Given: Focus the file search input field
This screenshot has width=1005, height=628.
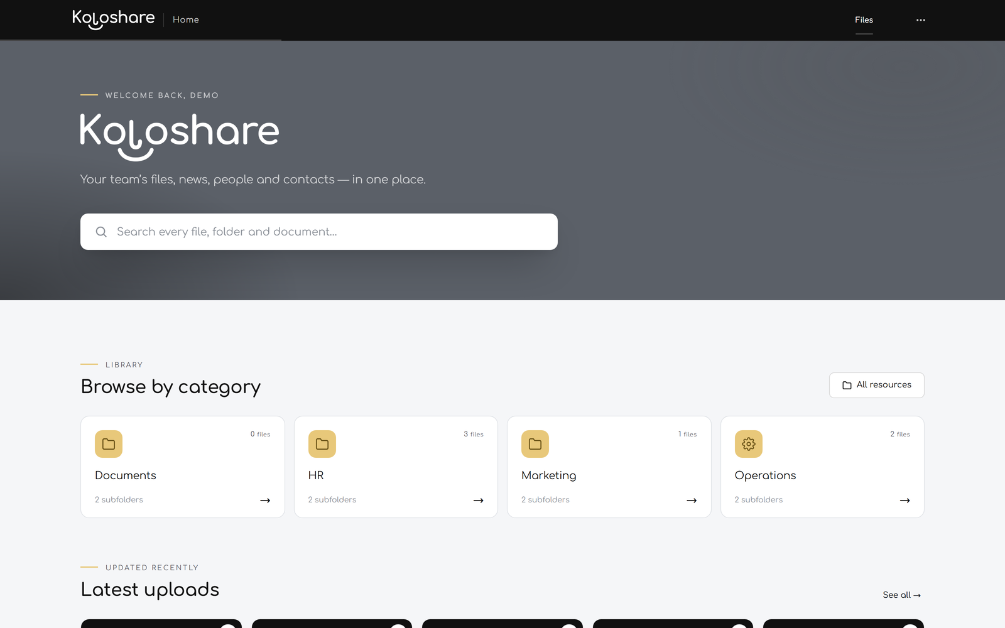Looking at the screenshot, I should click(319, 232).
